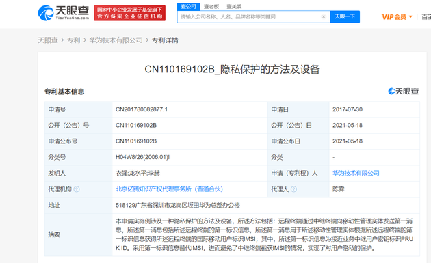Open 华为技术有限公司 breadcrumb link
The width and height of the screenshot is (431, 263).
click(x=116, y=40)
